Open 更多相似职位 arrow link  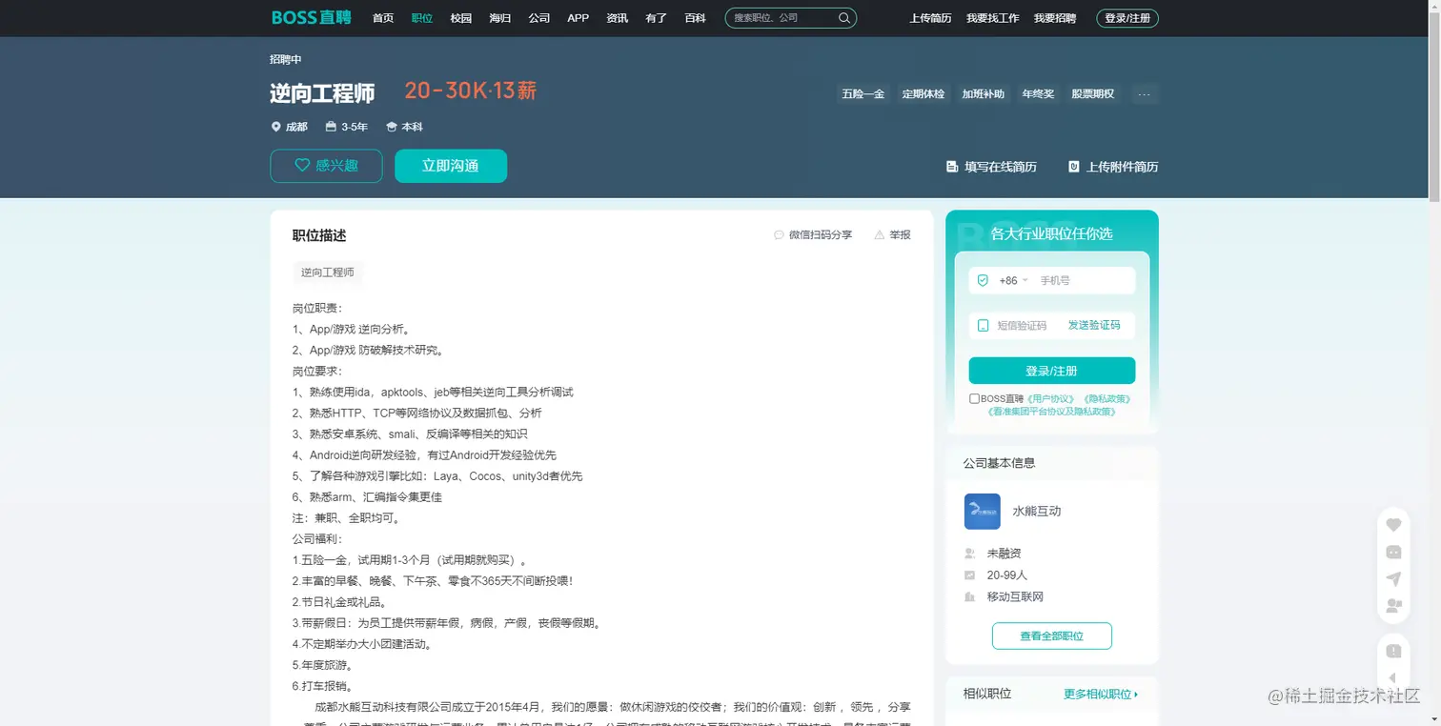(1101, 695)
